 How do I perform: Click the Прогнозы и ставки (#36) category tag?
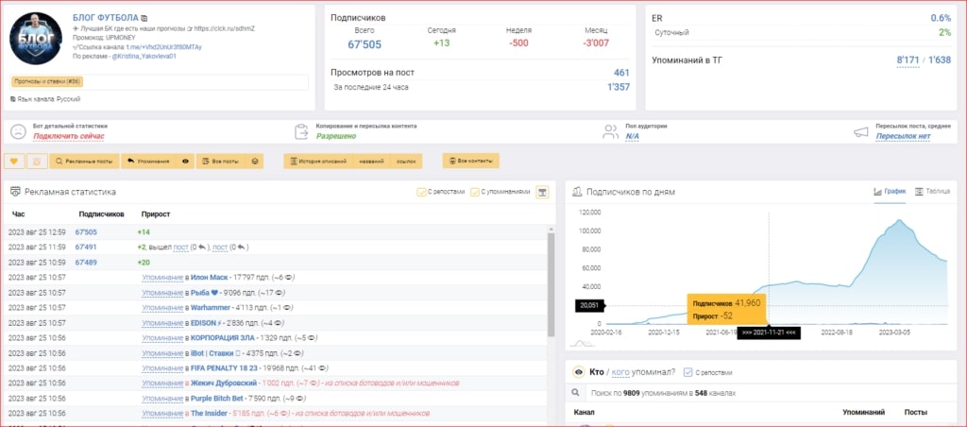pos(47,81)
